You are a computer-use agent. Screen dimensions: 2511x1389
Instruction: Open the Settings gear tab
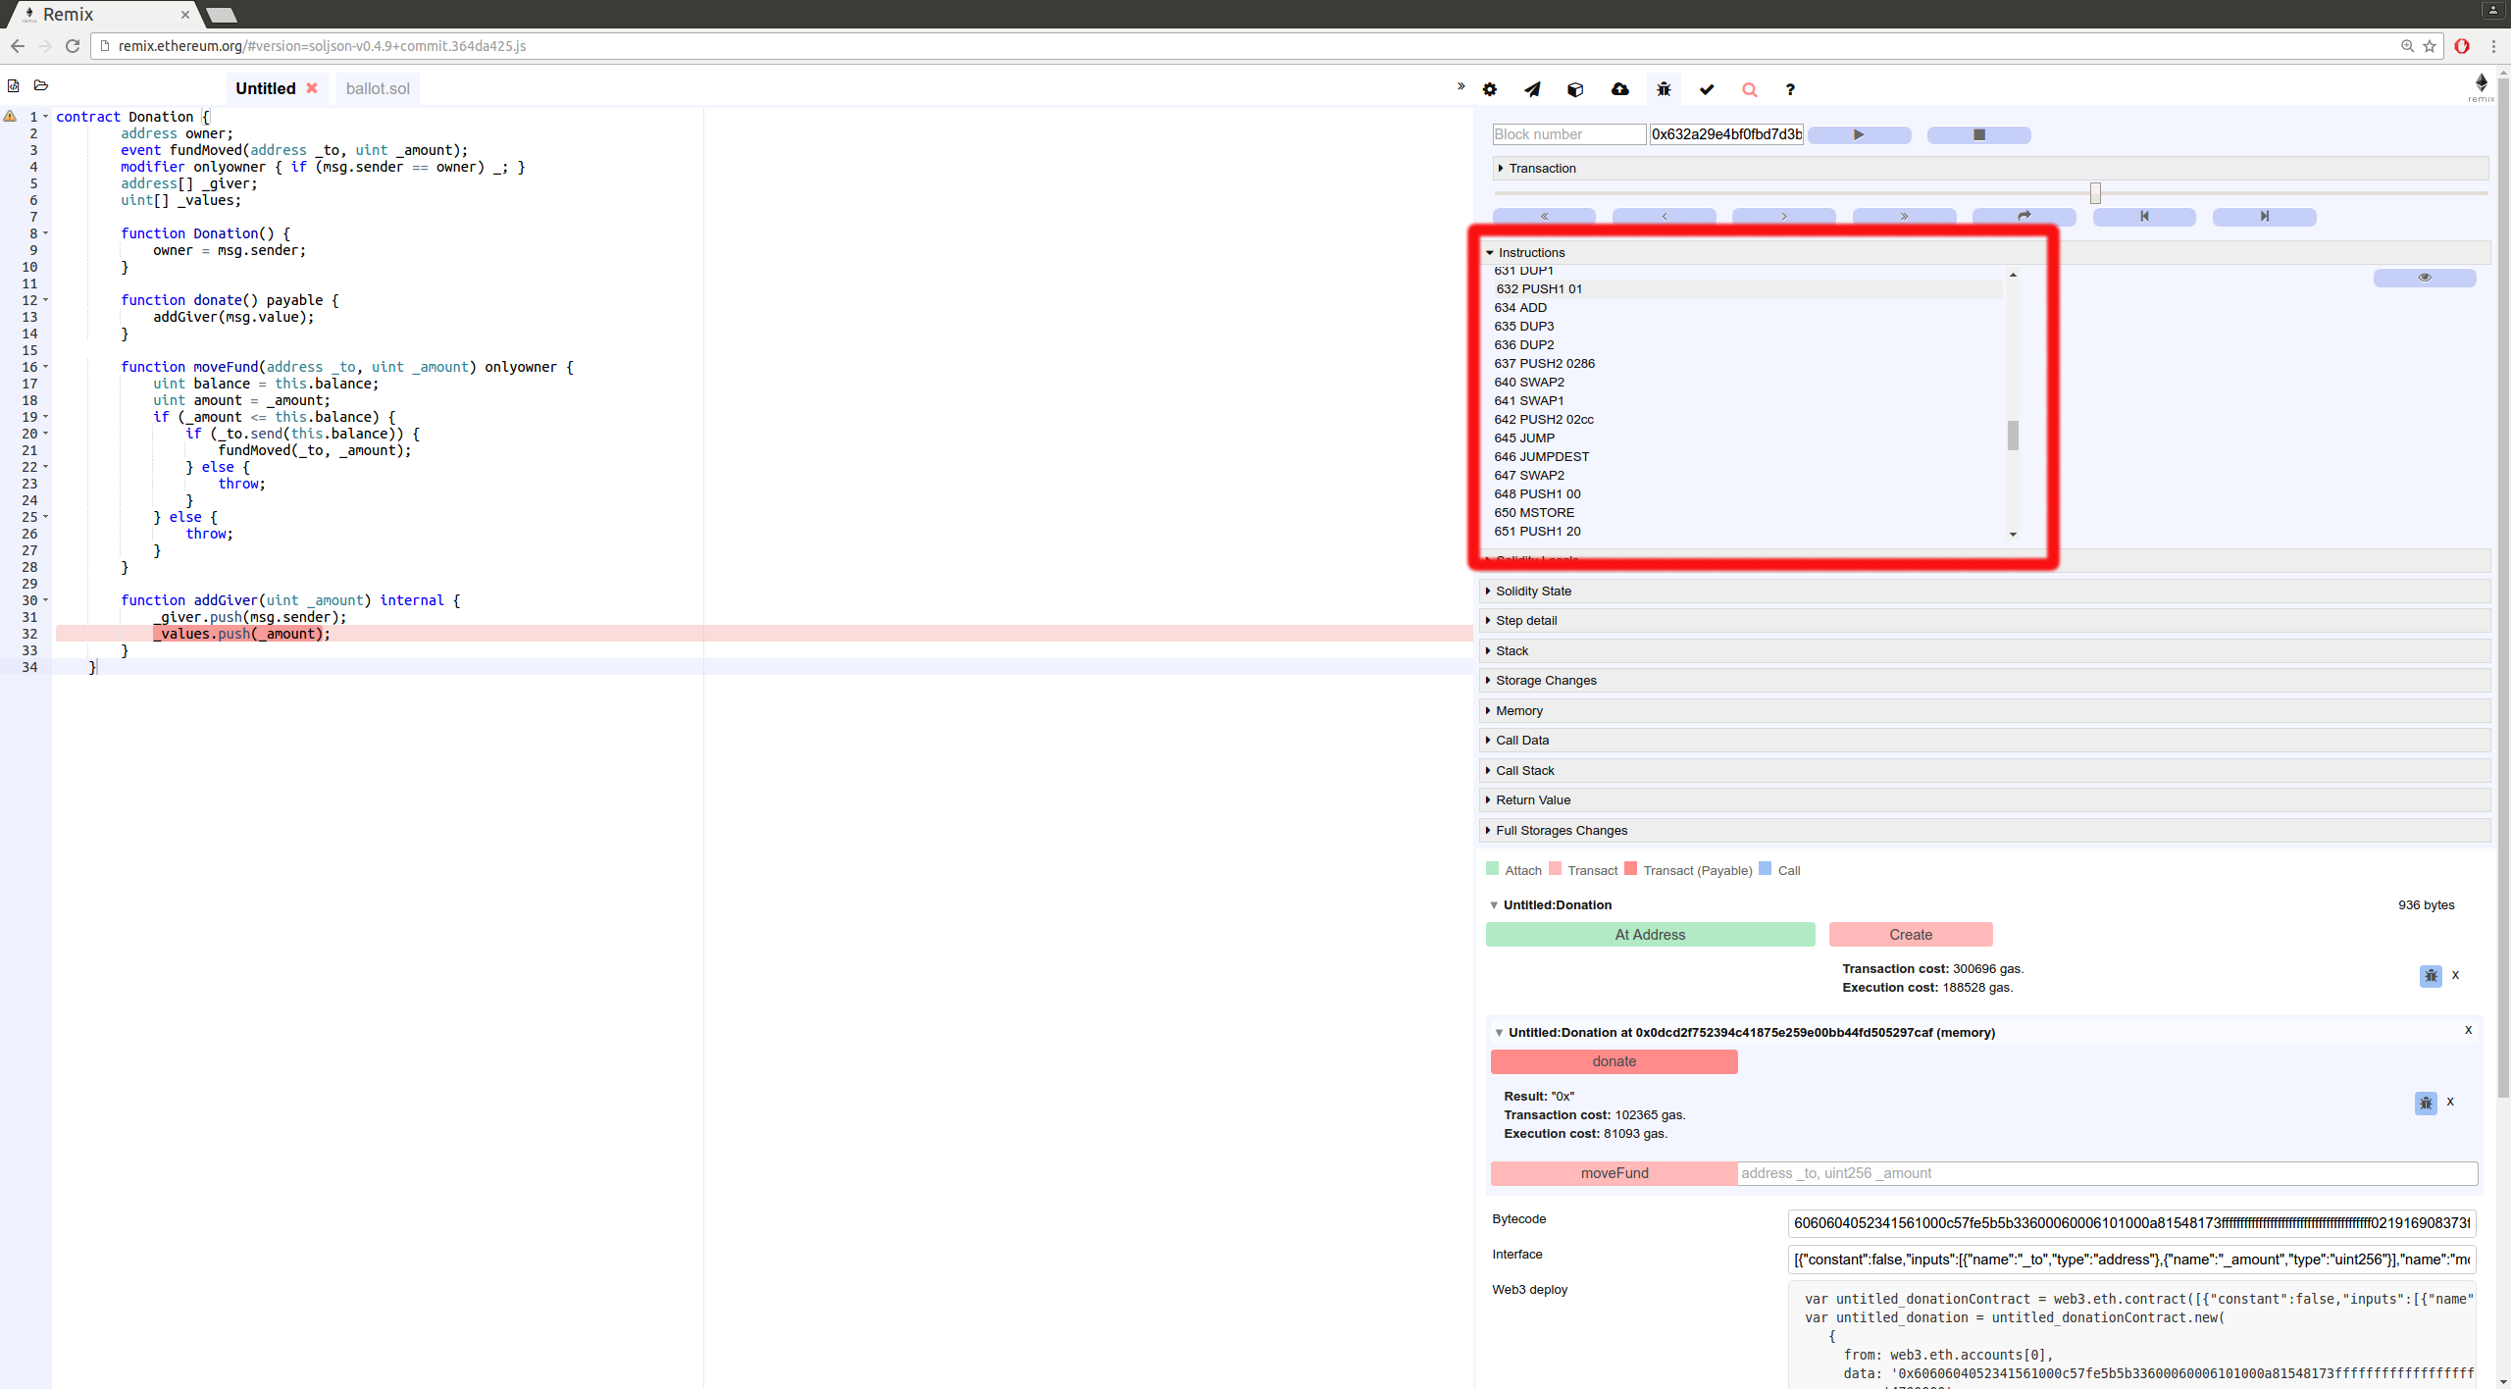pyautogui.click(x=1489, y=89)
